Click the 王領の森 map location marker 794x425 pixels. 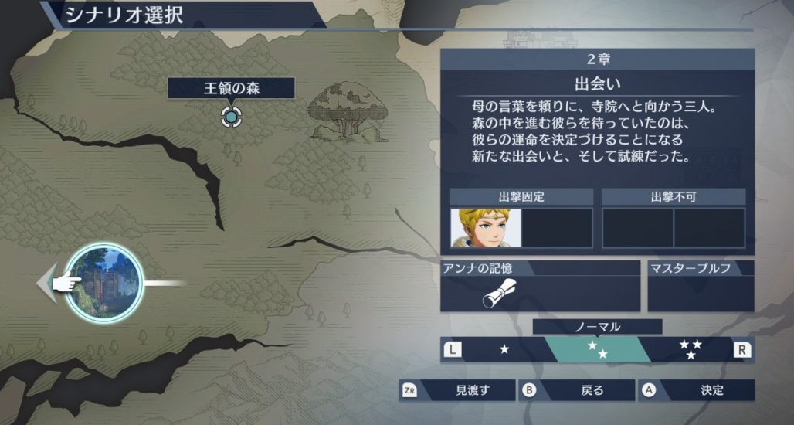tap(231, 117)
